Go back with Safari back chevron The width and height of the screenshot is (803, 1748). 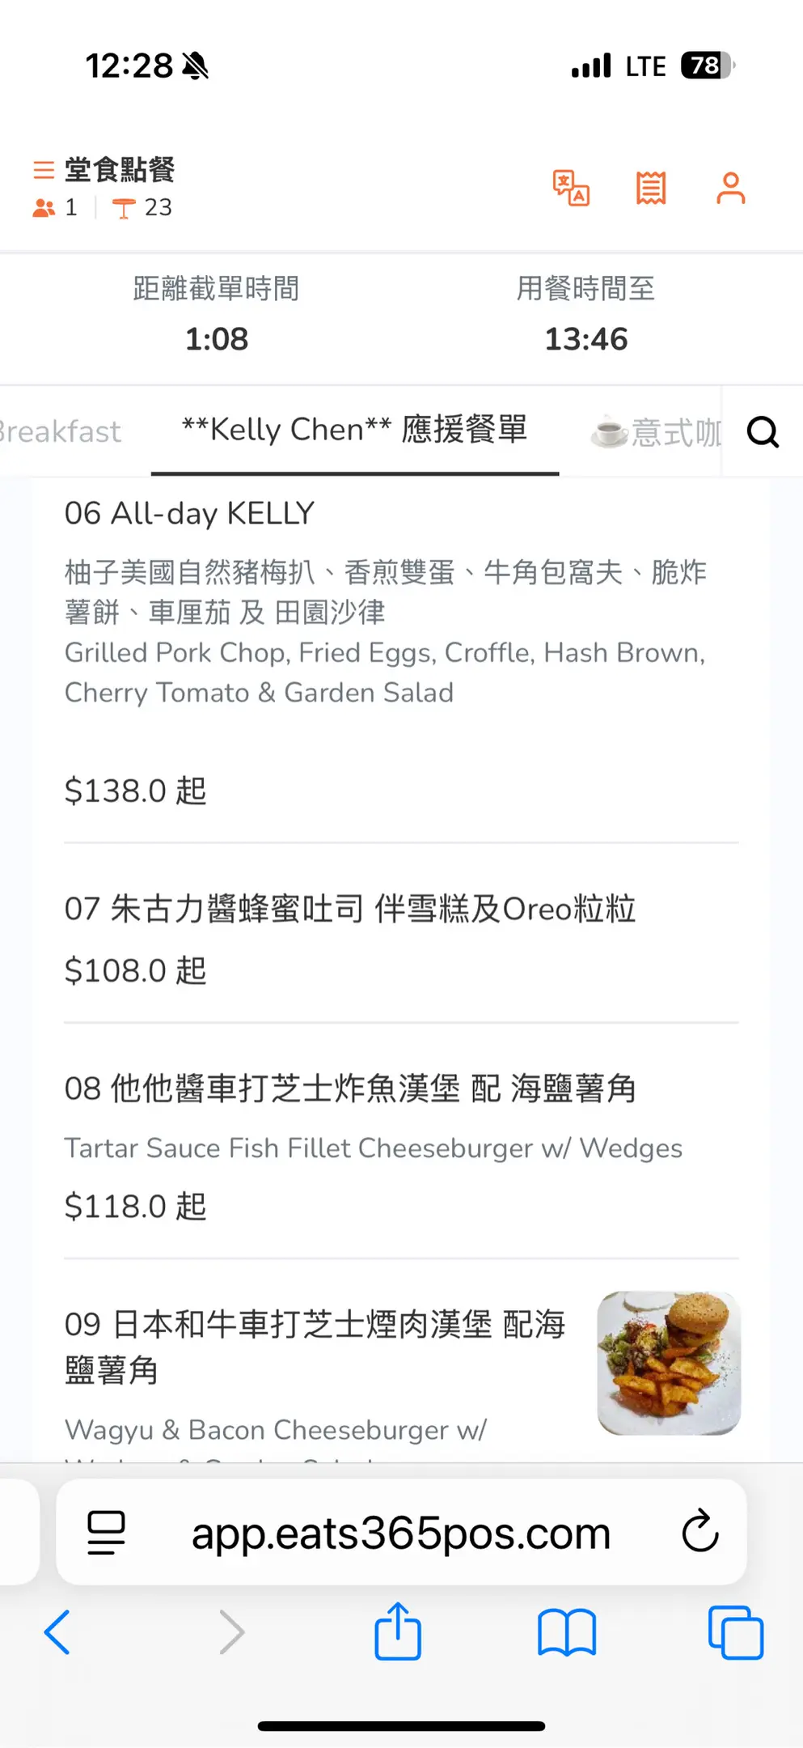pos(57,1632)
